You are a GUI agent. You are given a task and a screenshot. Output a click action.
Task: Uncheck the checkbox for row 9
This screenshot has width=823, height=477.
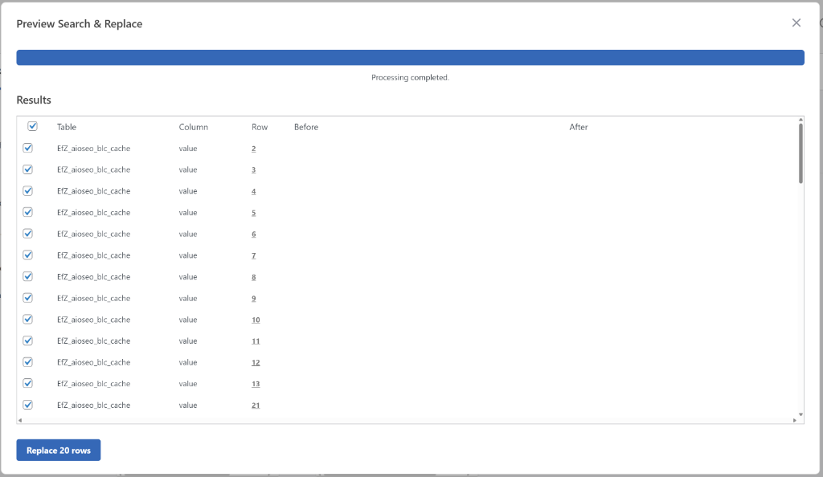click(x=28, y=298)
